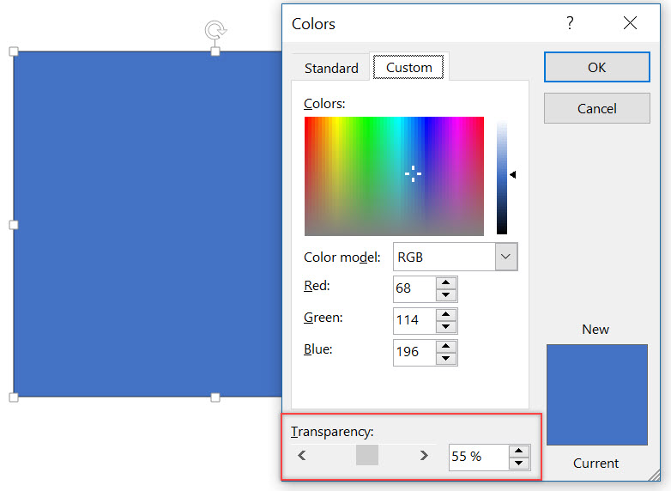Open the Color model dropdown

505,257
